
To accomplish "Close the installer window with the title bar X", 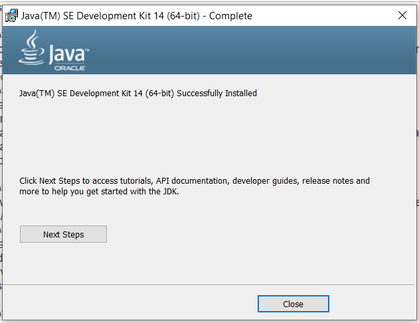I will pos(402,15).
